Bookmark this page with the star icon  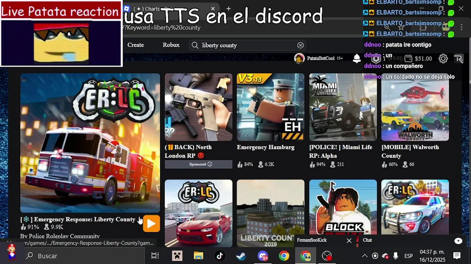[x=401, y=27]
